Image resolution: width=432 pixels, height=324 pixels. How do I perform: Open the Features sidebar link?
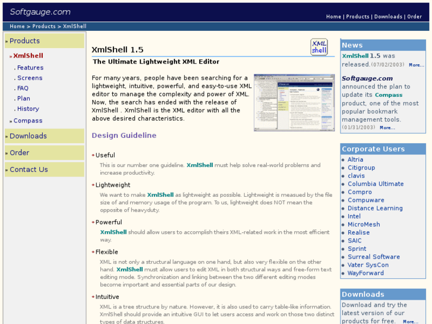[30, 68]
